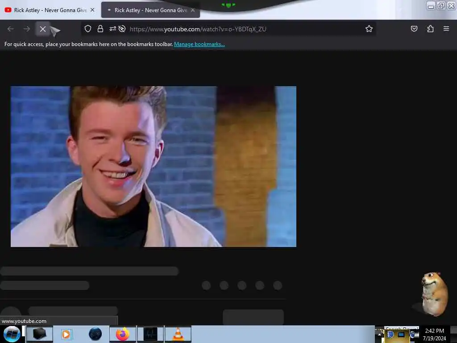This screenshot has height=343, width=457.
Task: Click the Manage bookmarks link
Action: [199, 44]
